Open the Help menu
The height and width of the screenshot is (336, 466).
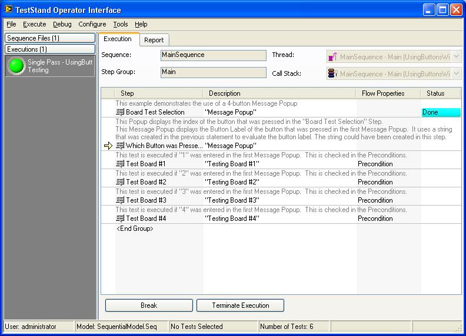click(141, 24)
